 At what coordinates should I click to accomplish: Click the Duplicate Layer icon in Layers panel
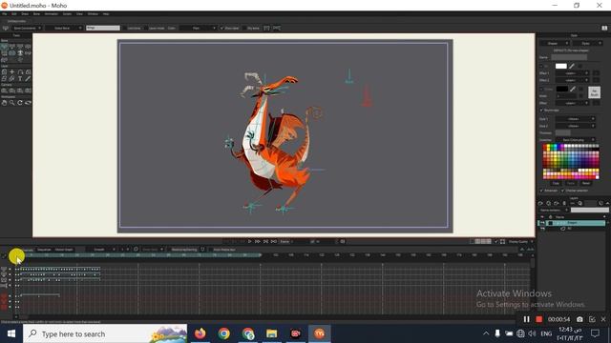(548, 203)
